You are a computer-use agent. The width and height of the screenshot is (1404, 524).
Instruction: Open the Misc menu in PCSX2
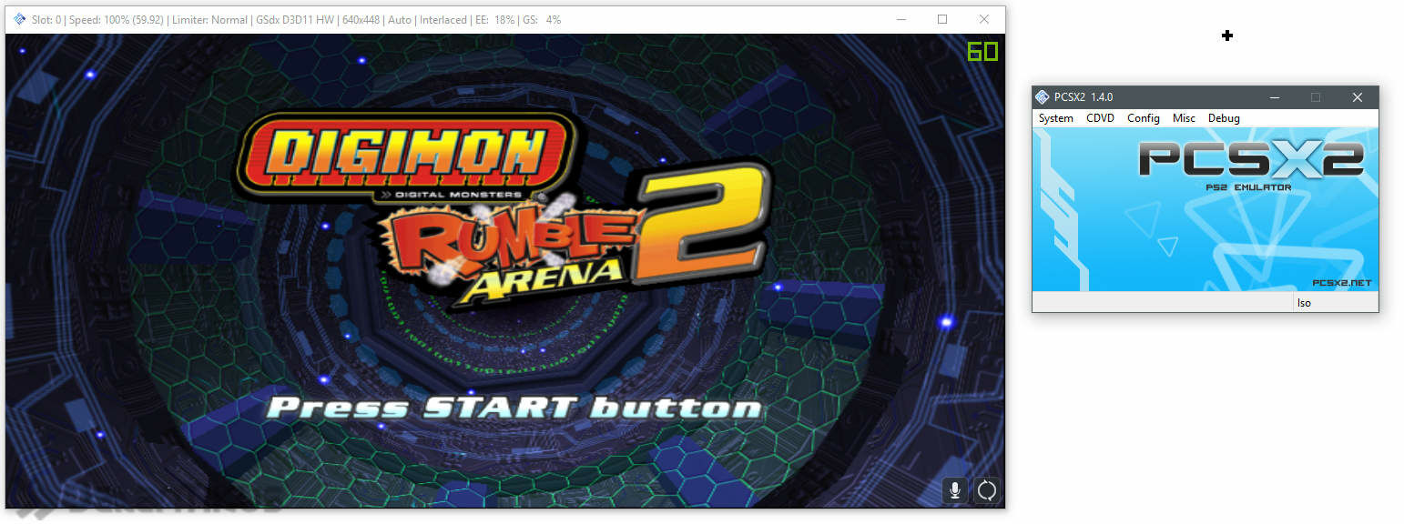(x=1184, y=118)
